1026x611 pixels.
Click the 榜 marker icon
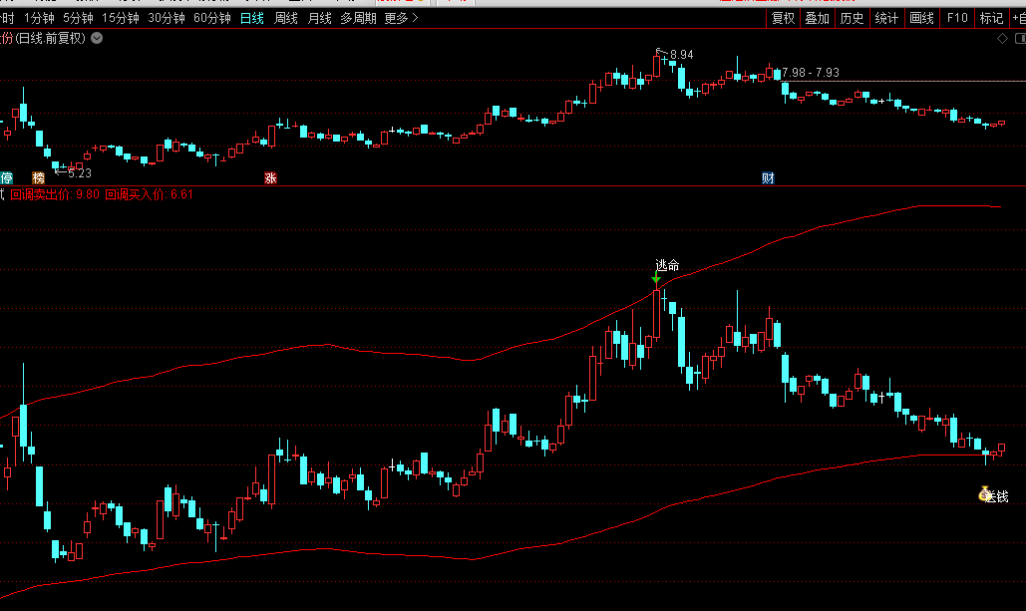pyautogui.click(x=39, y=178)
